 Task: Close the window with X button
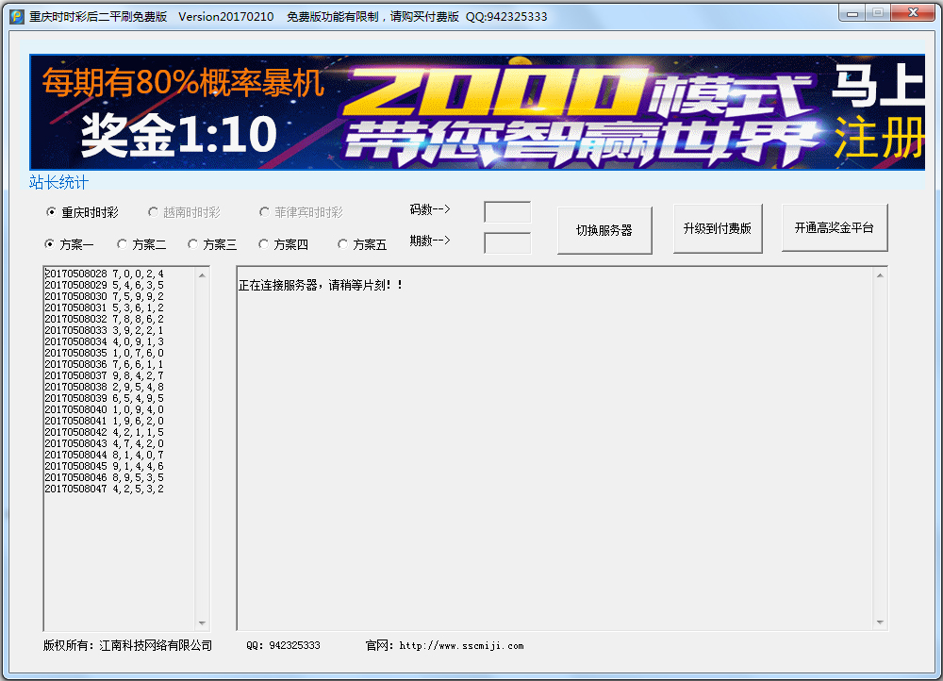point(913,12)
